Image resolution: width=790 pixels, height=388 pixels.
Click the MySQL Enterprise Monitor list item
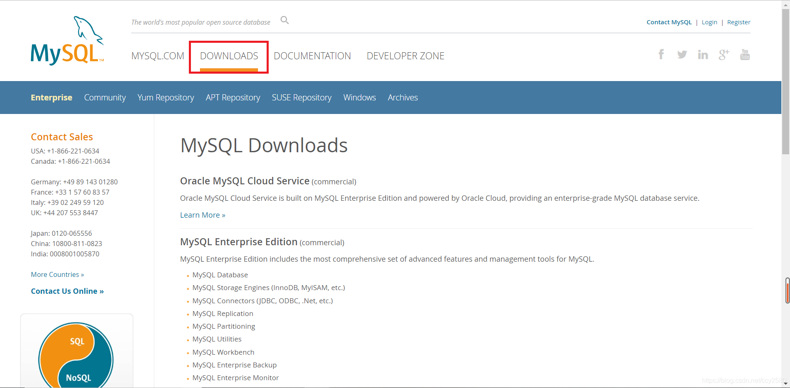click(x=235, y=378)
